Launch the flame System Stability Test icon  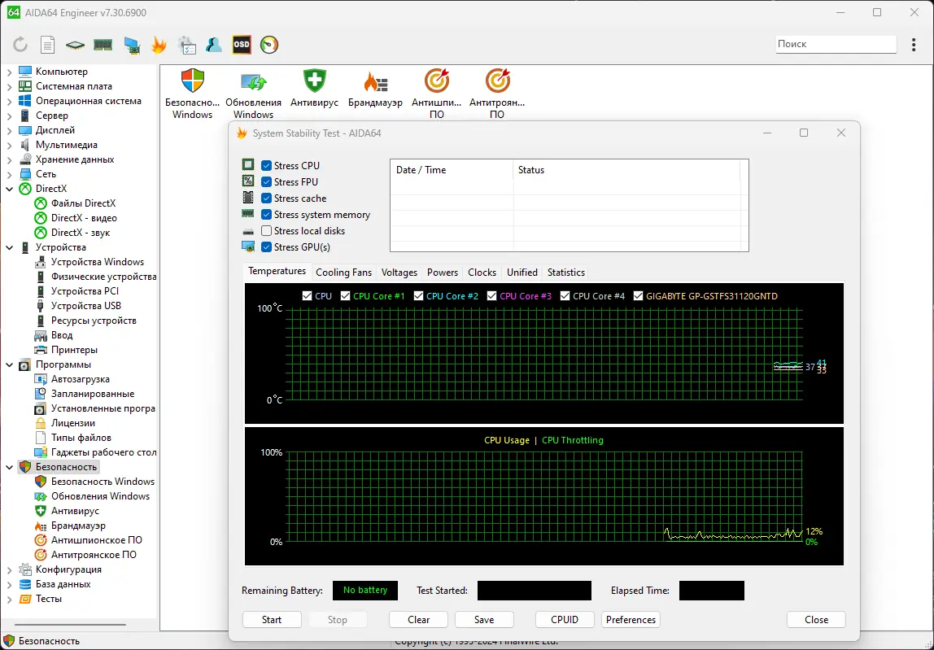point(159,45)
